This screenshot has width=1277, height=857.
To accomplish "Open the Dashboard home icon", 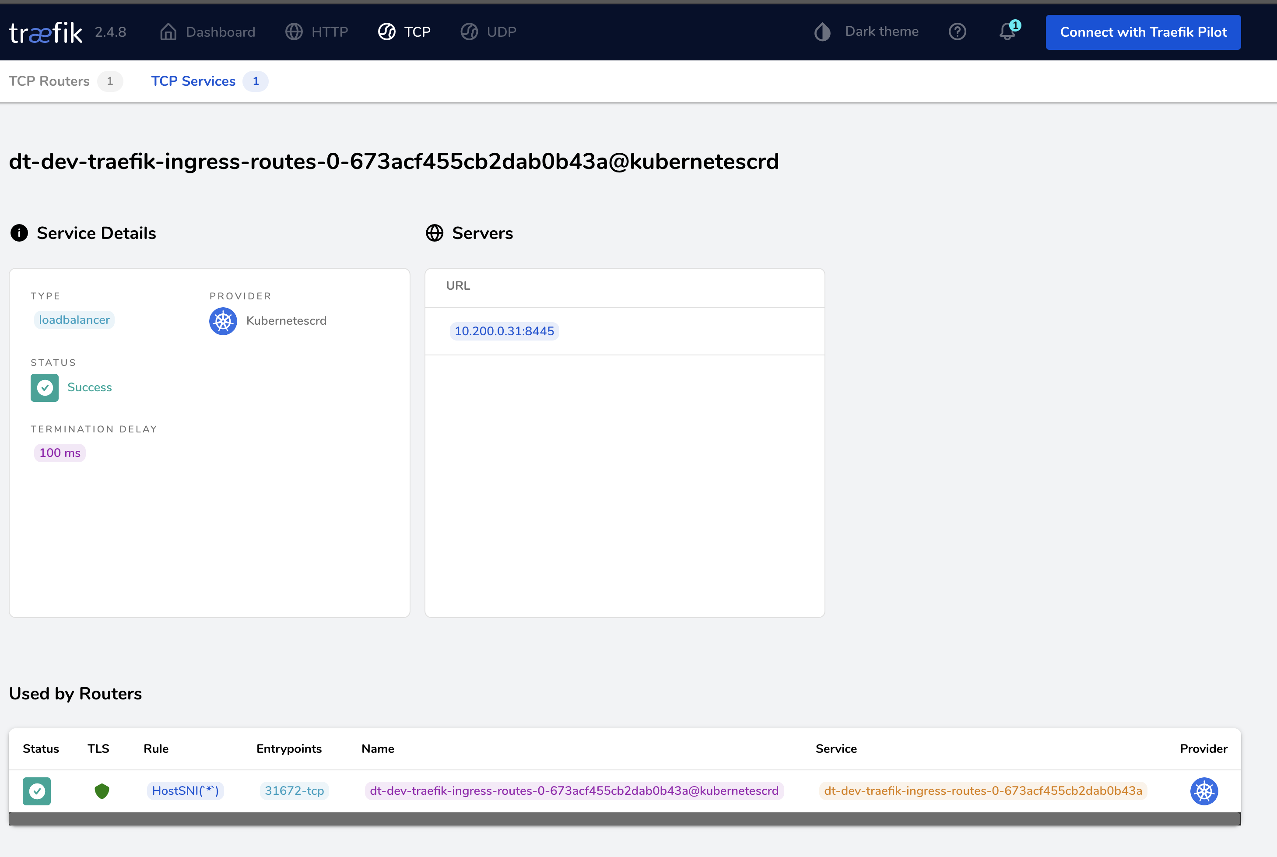I will pyautogui.click(x=168, y=32).
